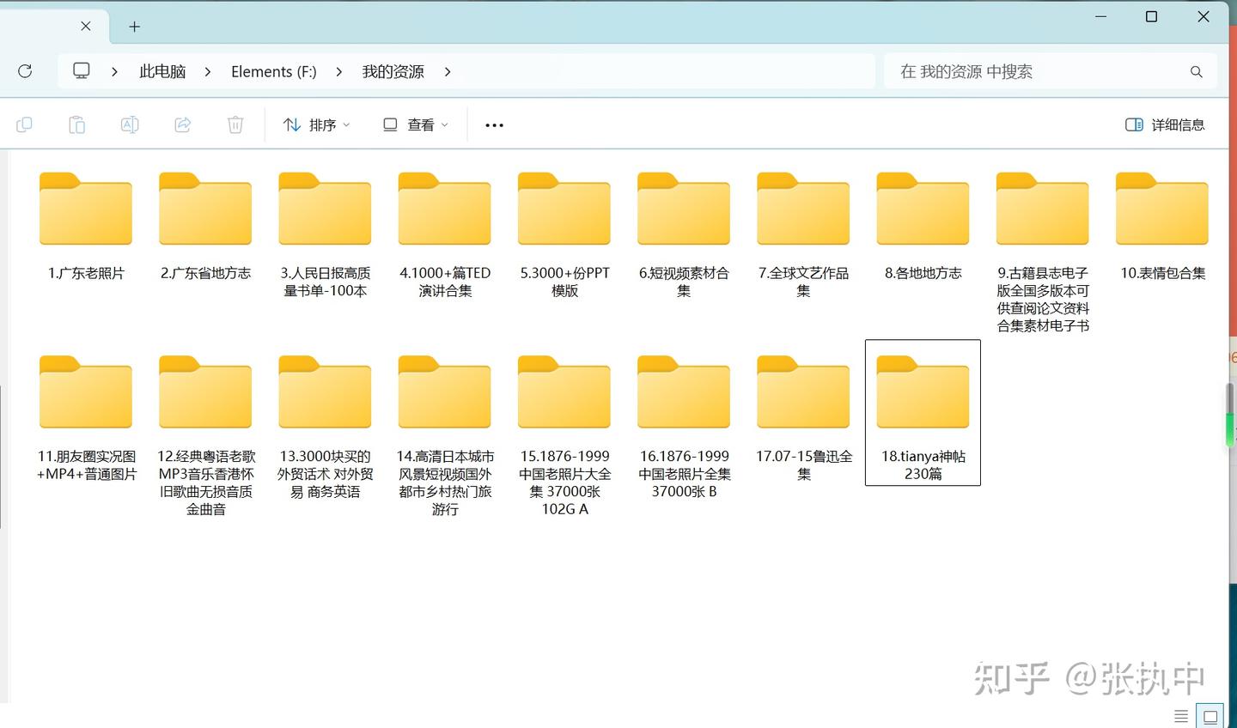Viewport: 1237px width, 728px height.
Task: Select the 2.广东省地方志 folder icon
Action: [x=205, y=209]
